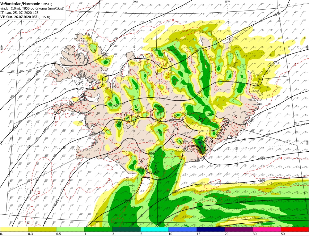Click the navy 15–20 legend swatch
Viewport: 309px width, 236px height.
211,229
